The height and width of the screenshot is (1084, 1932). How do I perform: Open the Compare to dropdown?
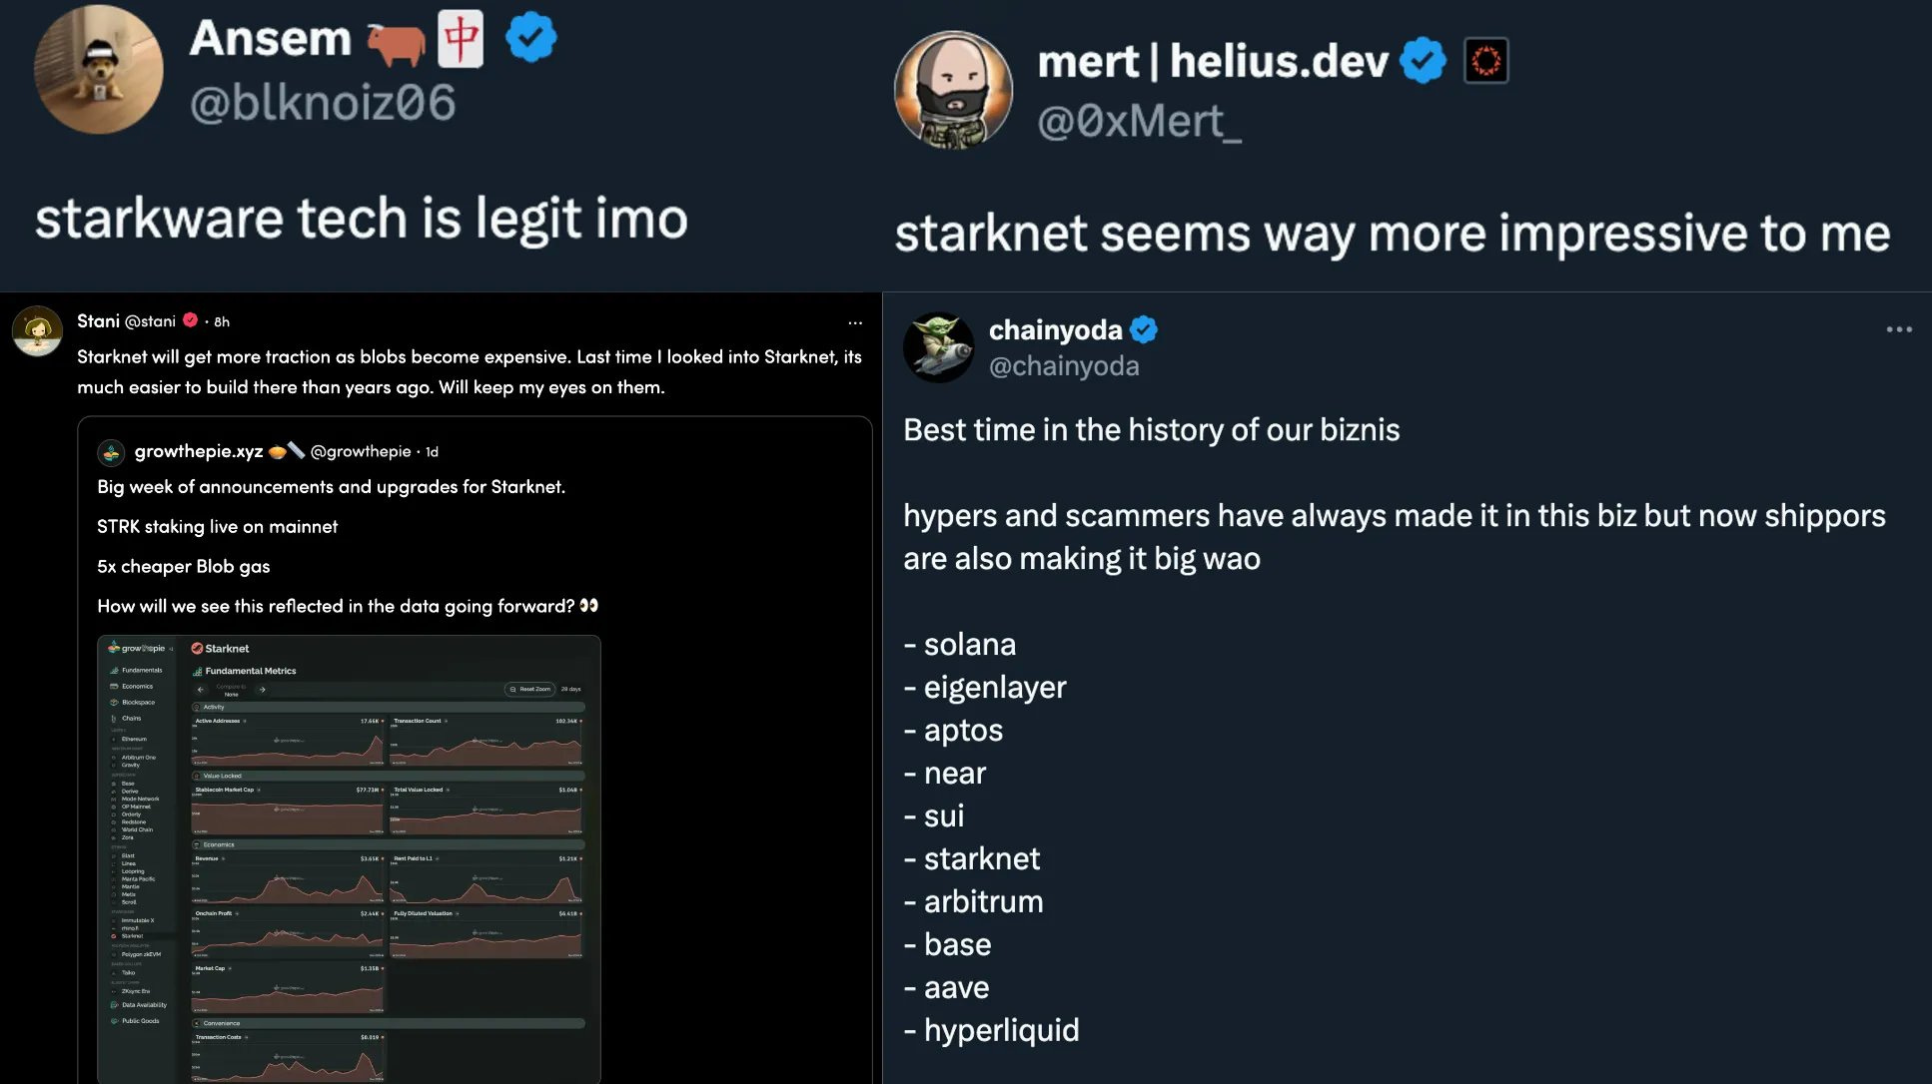[x=232, y=690]
